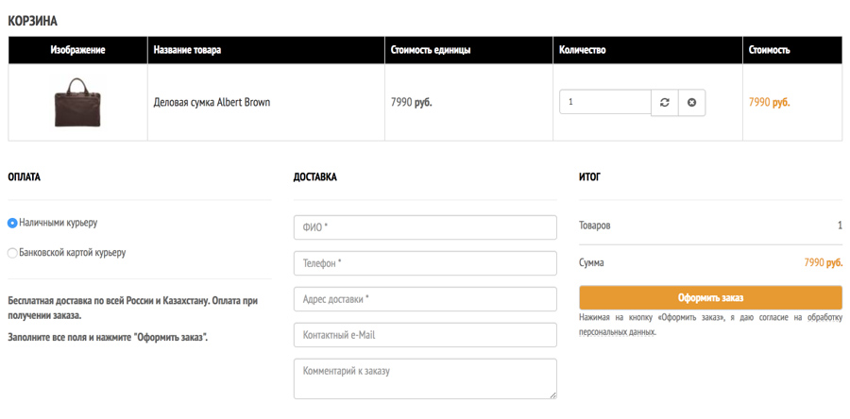The width and height of the screenshot is (850, 419).
Task: Click the refresh quantity icon
Action: pyautogui.click(x=665, y=102)
